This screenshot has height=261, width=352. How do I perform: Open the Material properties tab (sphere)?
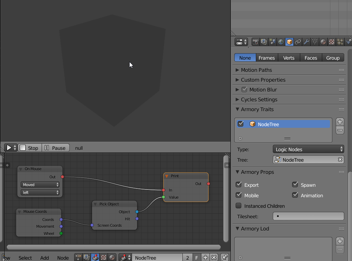(323, 42)
